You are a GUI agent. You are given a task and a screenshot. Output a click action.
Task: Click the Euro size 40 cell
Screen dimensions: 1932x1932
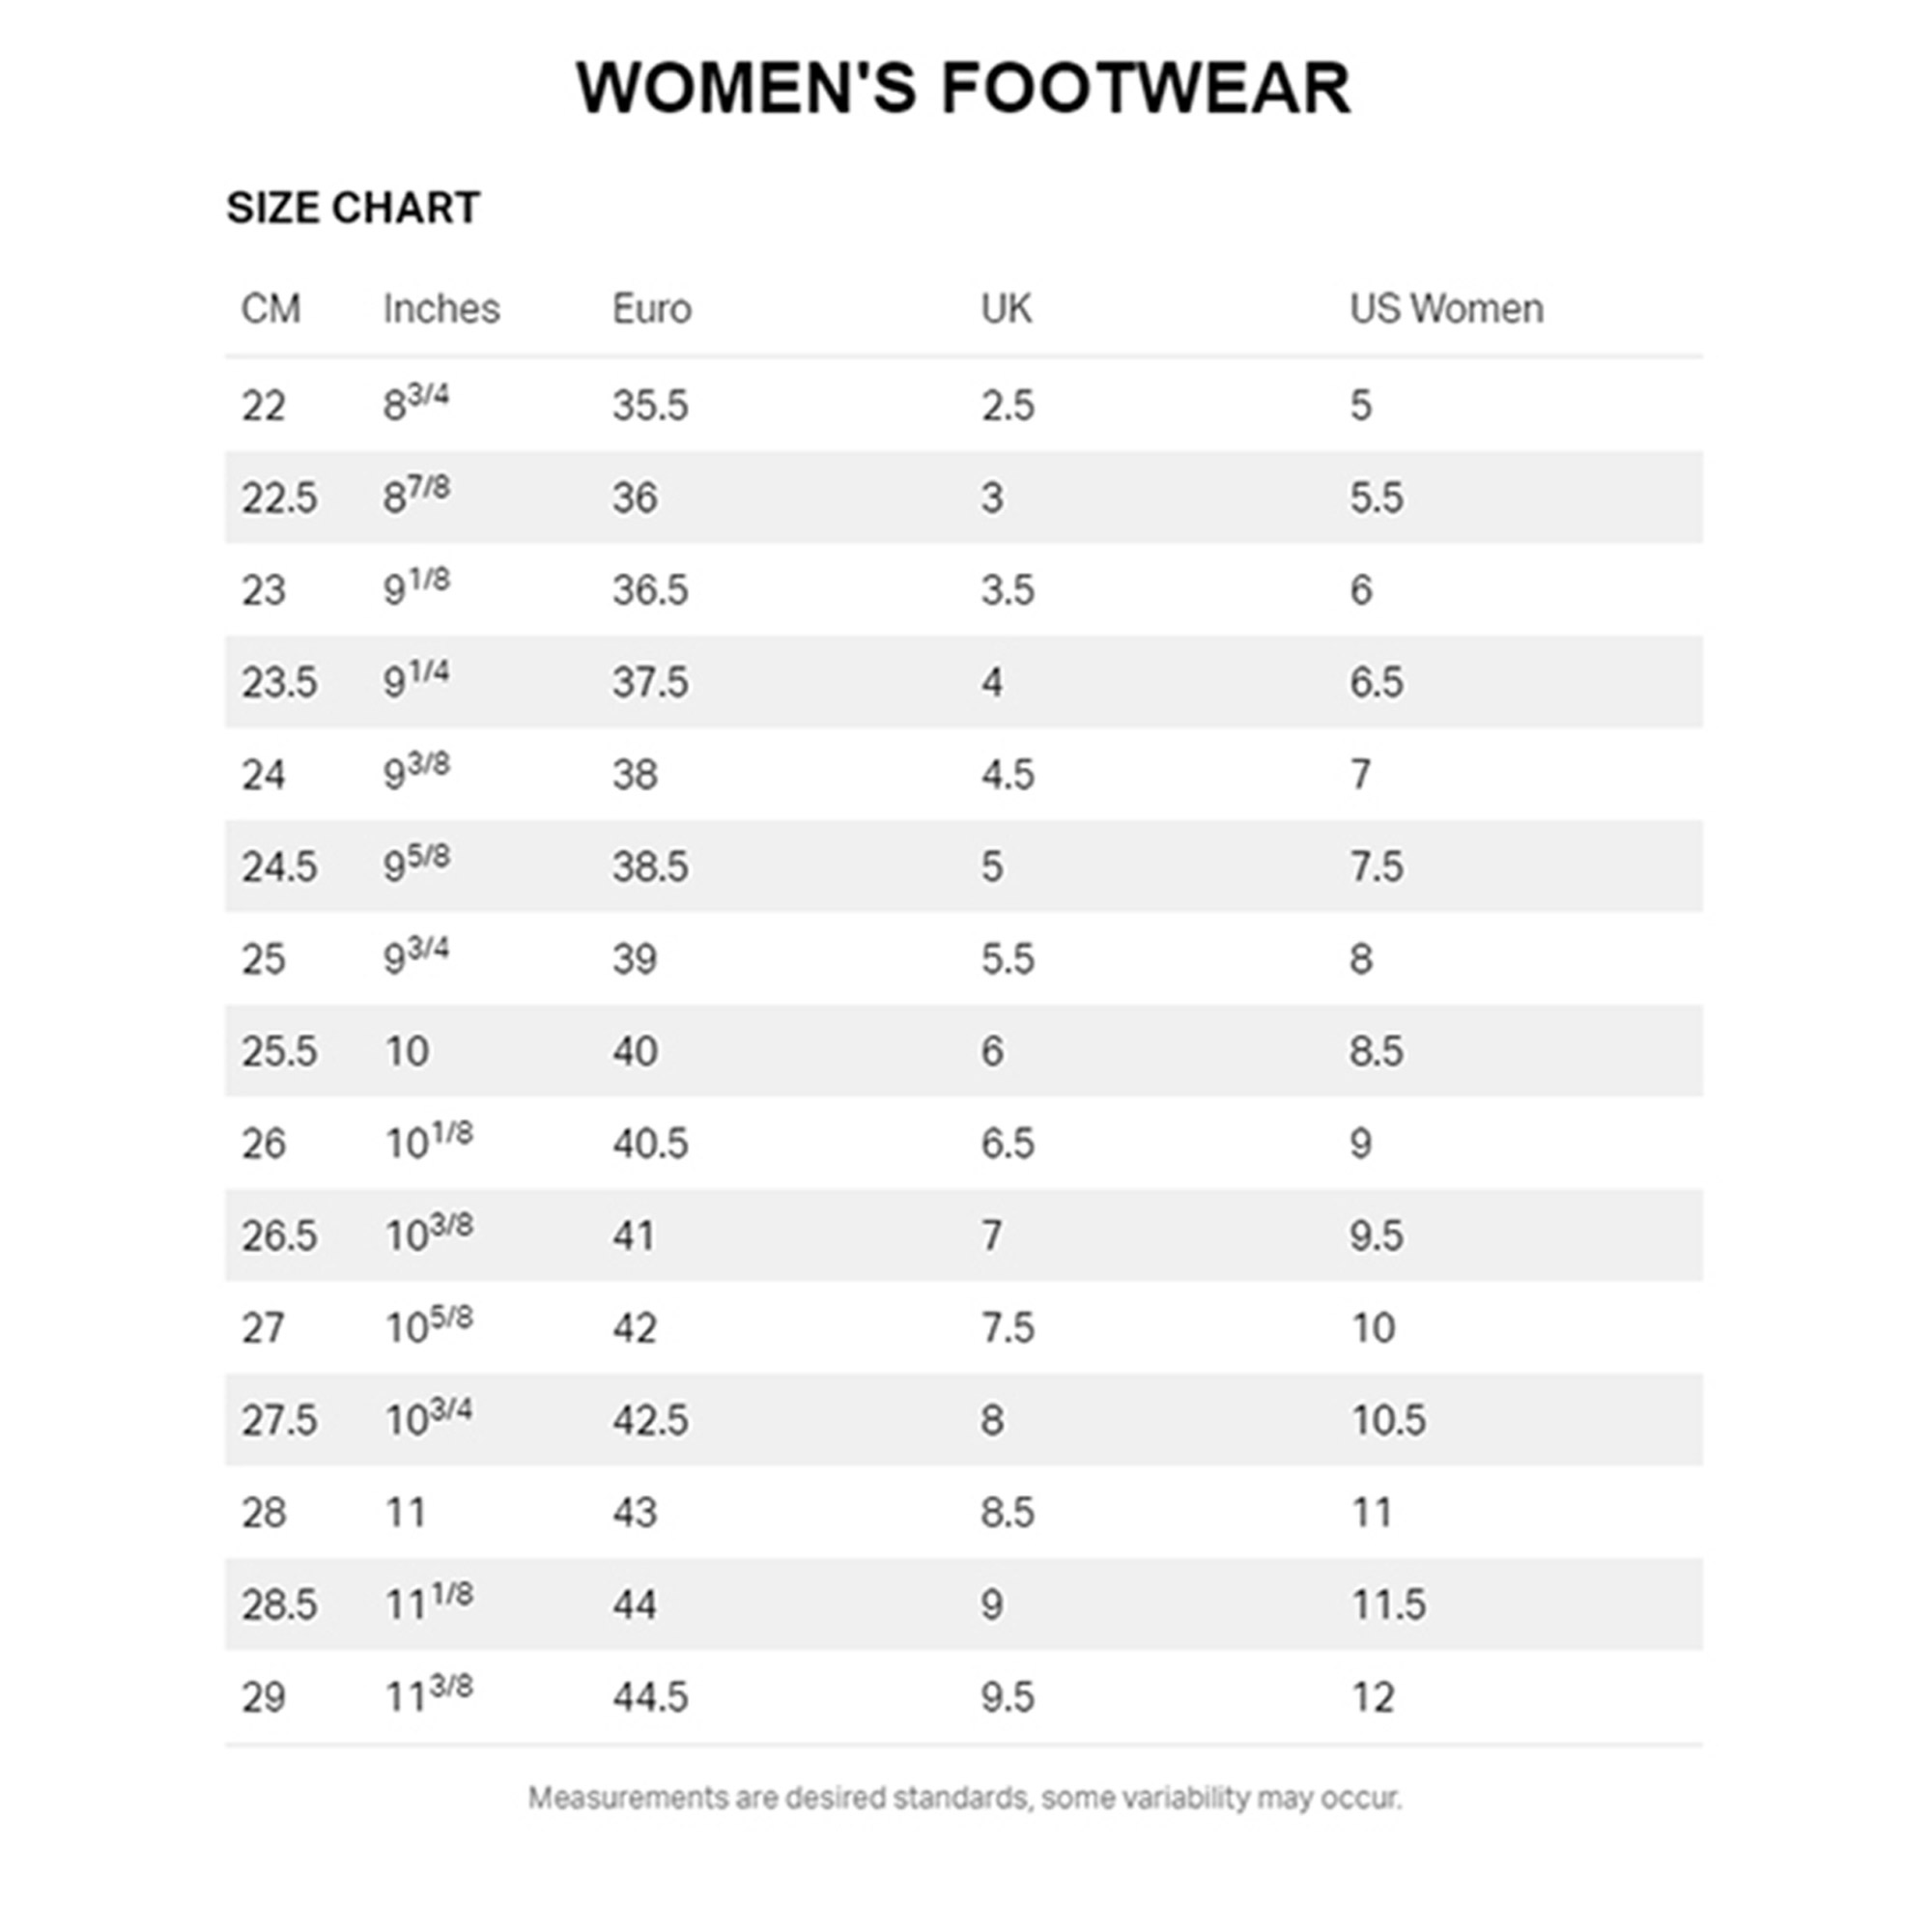click(635, 1052)
